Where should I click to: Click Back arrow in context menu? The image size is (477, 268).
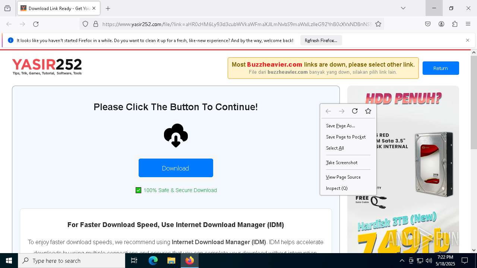[x=328, y=111]
